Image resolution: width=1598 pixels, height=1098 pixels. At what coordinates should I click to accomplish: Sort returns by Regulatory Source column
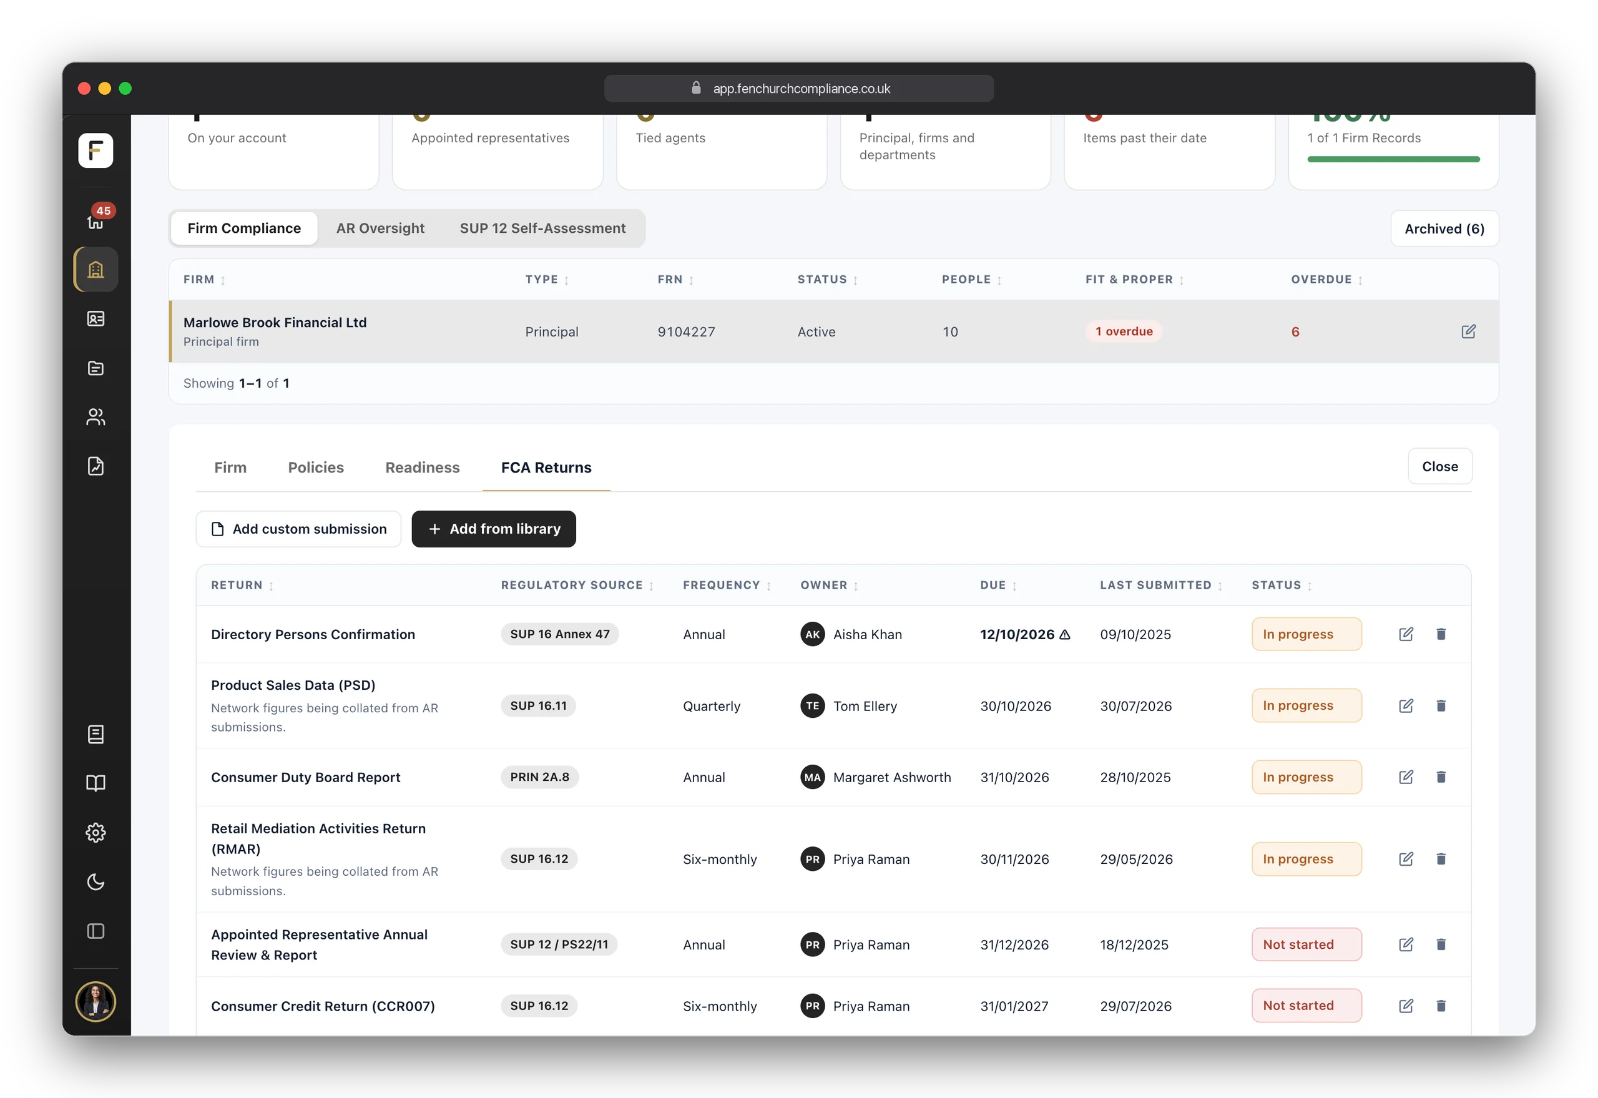[x=577, y=586]
